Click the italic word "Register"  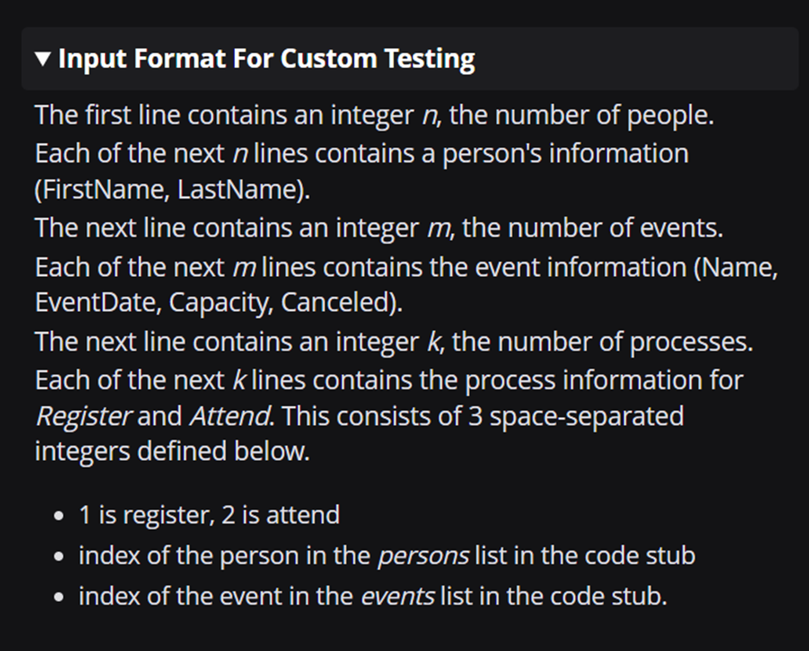(83, 416)
